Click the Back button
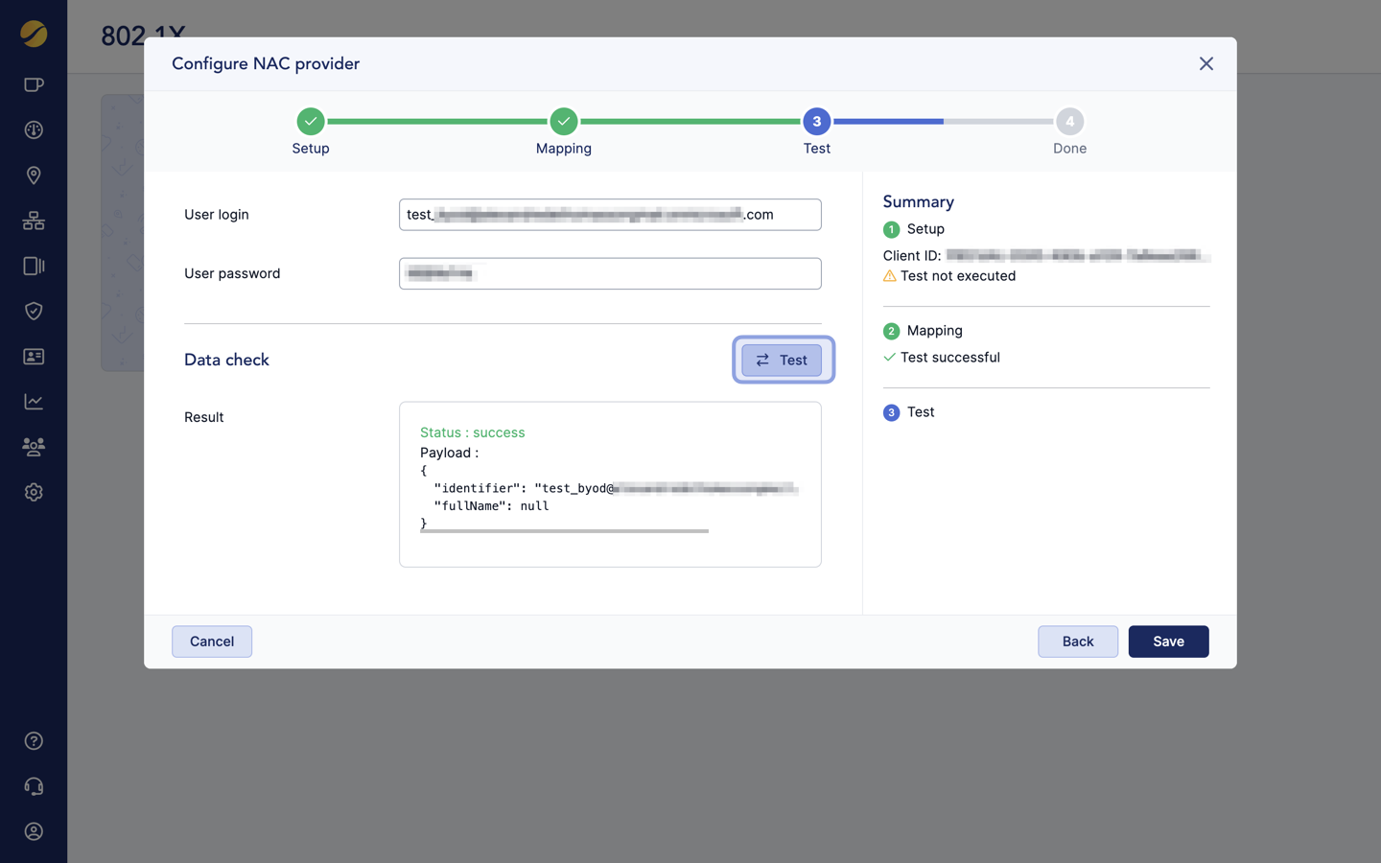Viewport: 1381px width, 863px height. pos(1077,641)
